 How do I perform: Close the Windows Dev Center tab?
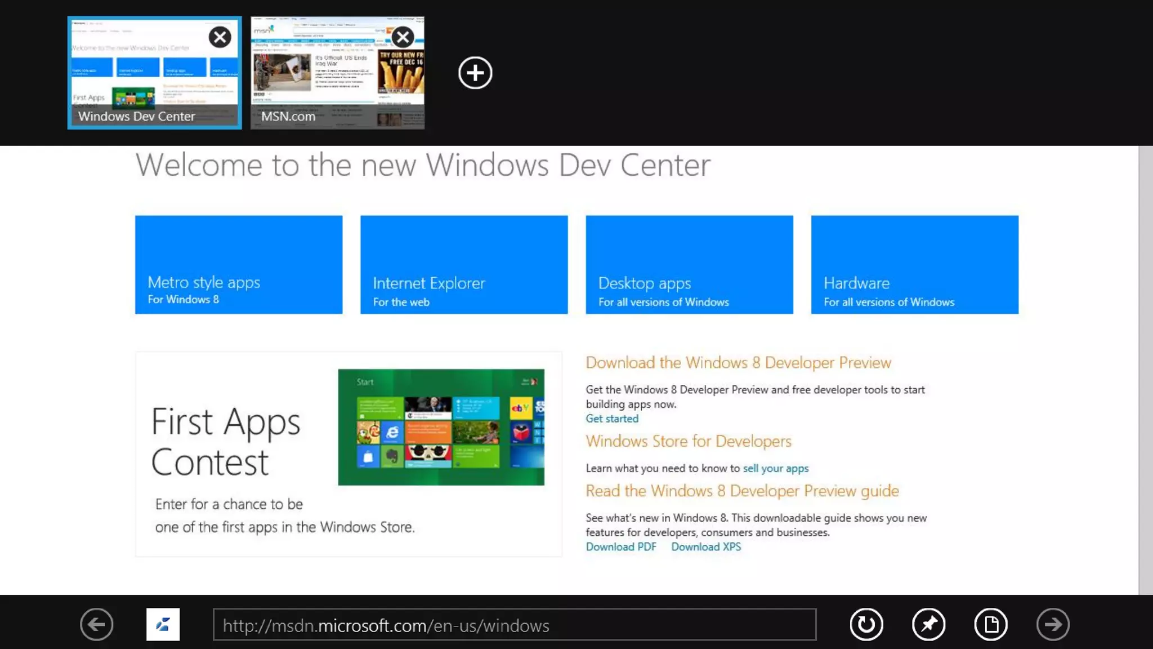pyautogui.click(x=220, y=37)
